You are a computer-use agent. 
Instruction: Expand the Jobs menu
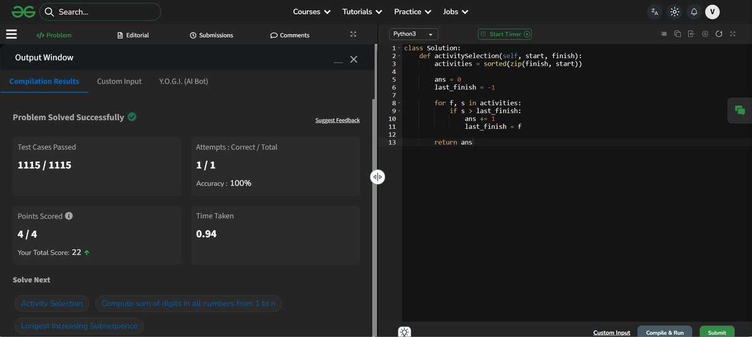[x=456, y=12]
